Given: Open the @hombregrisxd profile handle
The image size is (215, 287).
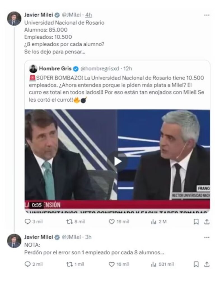Looking at the screenshot, I should 100,69.
